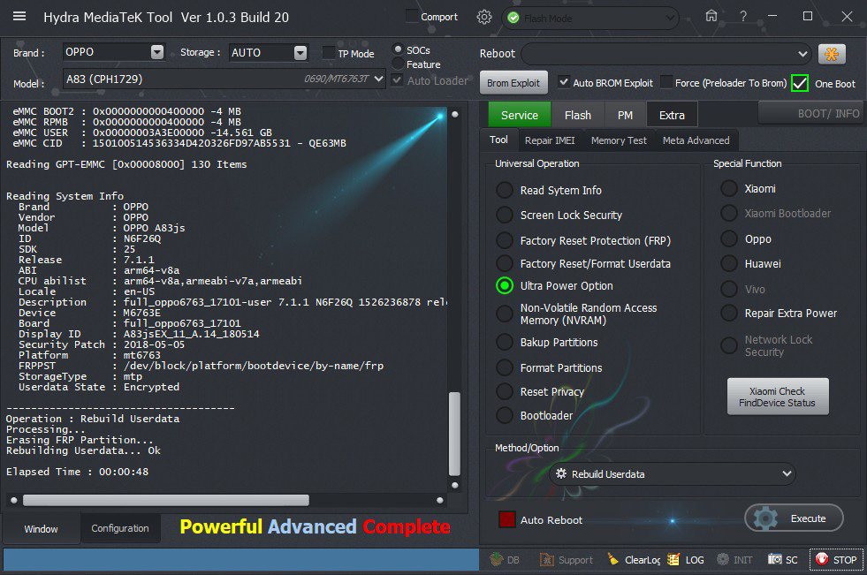
Task: Clear the log with ClearLog
Action: [634, 559]
